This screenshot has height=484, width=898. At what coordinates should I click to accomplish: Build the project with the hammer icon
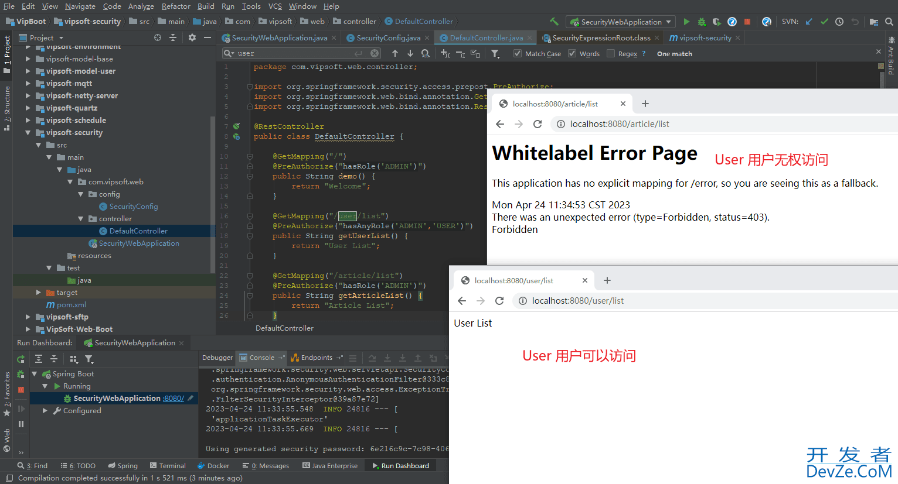click(554, 22)
